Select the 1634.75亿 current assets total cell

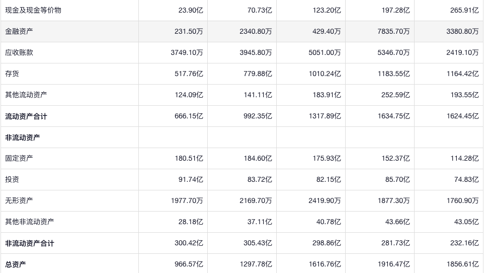coord(393,116)
